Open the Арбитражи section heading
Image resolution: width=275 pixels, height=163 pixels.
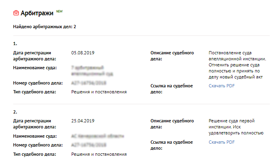click(x=37, y=13)
